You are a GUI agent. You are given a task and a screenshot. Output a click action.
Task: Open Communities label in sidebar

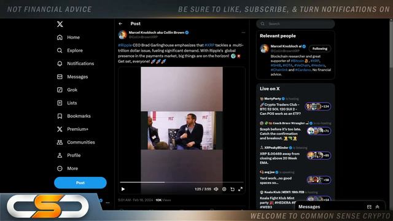(81, 142)
